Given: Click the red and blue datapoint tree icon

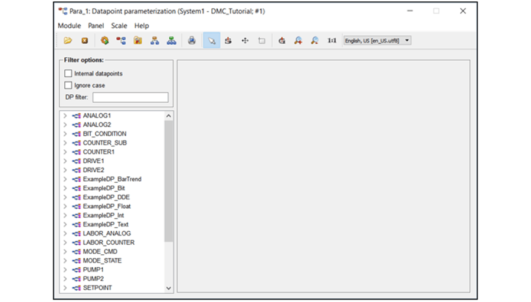Looking at the screenshot, I should pyautogui.click(x=121, y=41).
